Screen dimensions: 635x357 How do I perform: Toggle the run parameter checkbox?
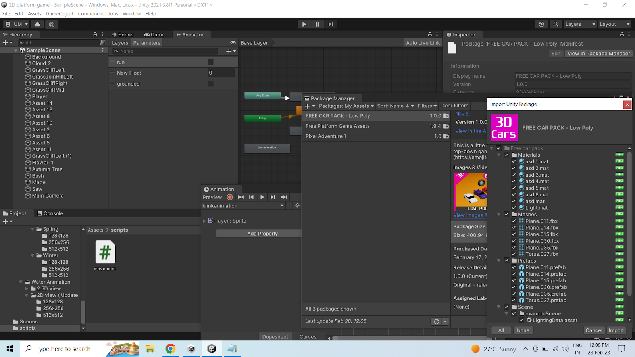(210, 62)
